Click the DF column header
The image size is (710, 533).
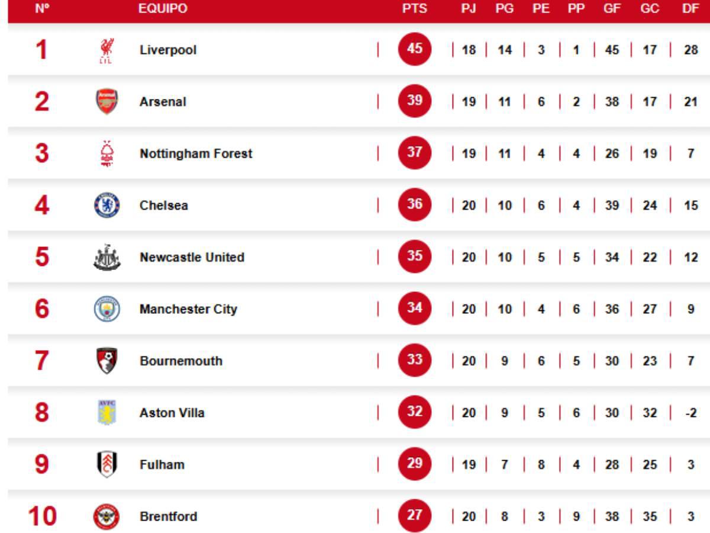690,9
